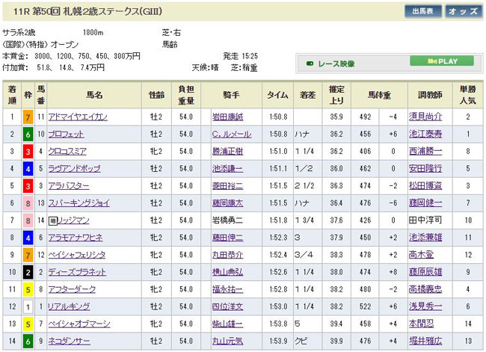
Task: Click the mark icon before ノッジマン
Action: coord(54,220)
